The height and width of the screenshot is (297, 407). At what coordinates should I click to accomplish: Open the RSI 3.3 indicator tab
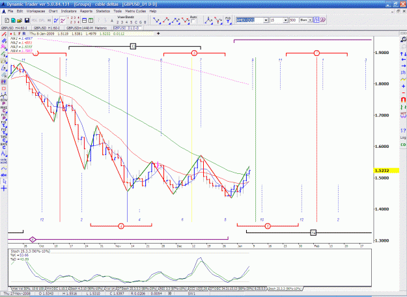coord(173,289)
